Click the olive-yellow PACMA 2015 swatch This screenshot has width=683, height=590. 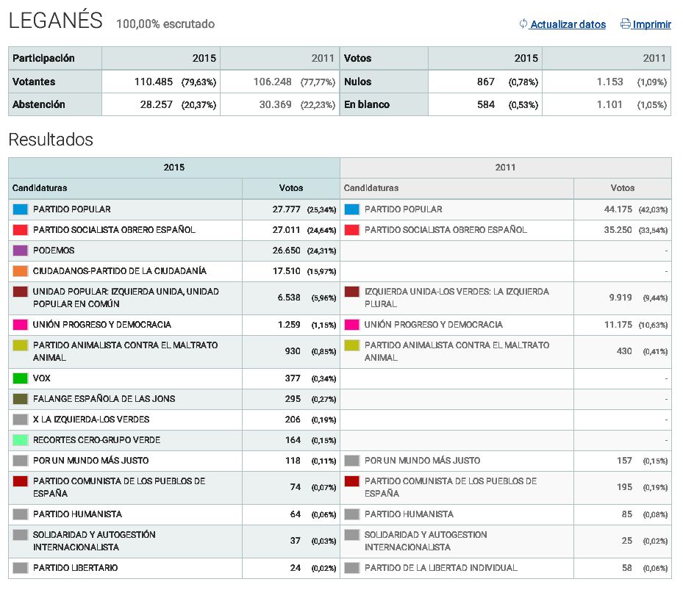click(21, 345)
